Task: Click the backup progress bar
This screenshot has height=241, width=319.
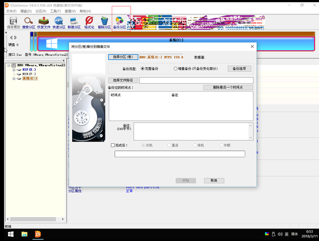Action: pyautogui.click(x=180, y=154)
